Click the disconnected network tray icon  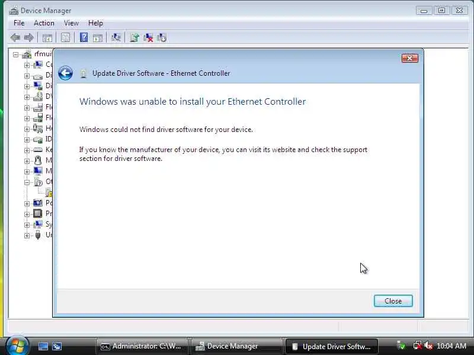418,346
